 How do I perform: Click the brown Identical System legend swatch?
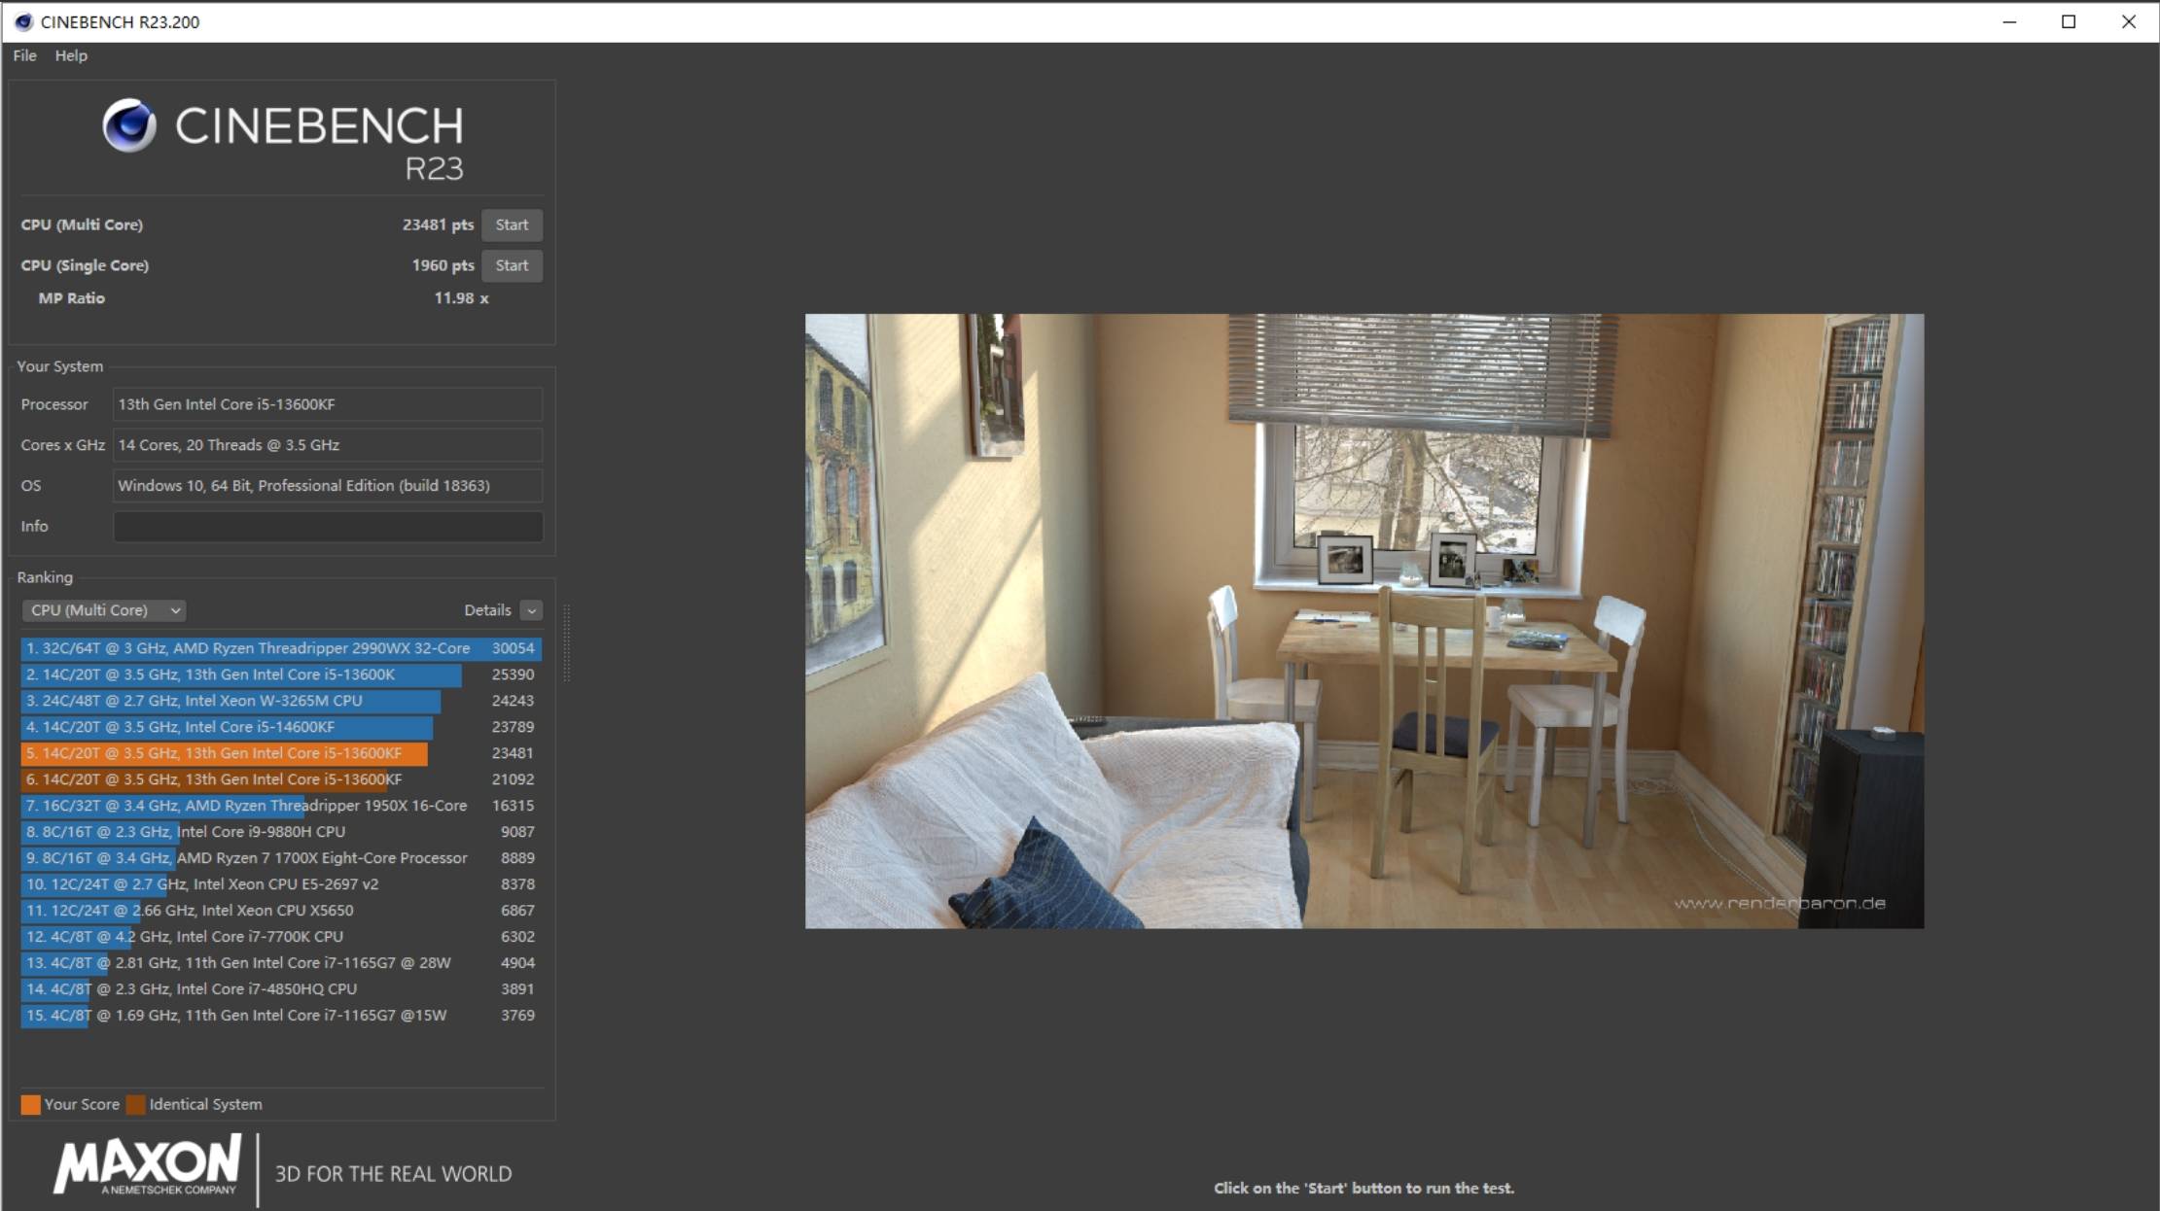pos(136,1105)
